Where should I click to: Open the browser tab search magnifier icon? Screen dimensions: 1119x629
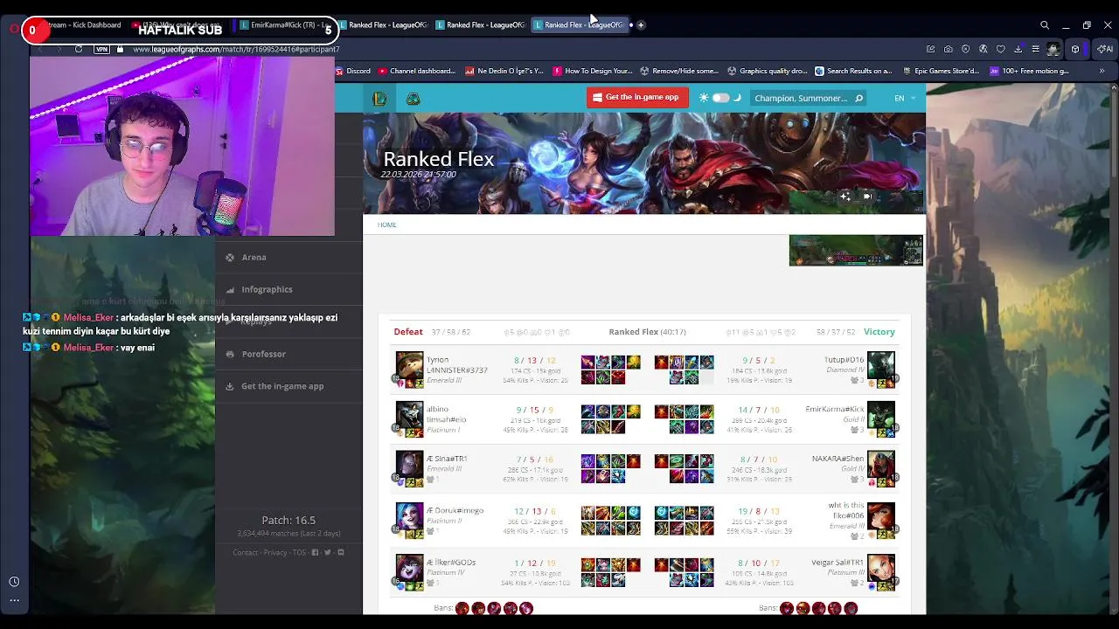coord(1045,25)
